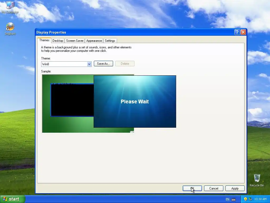Open the EN language indicator

point(228,199)
